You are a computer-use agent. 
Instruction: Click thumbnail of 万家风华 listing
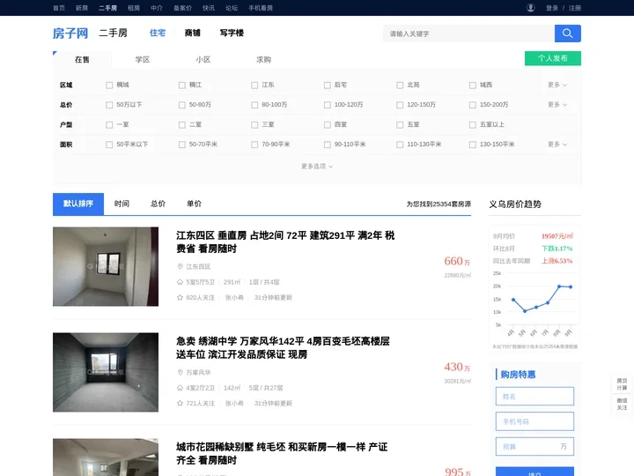click(x=106, y=372)
